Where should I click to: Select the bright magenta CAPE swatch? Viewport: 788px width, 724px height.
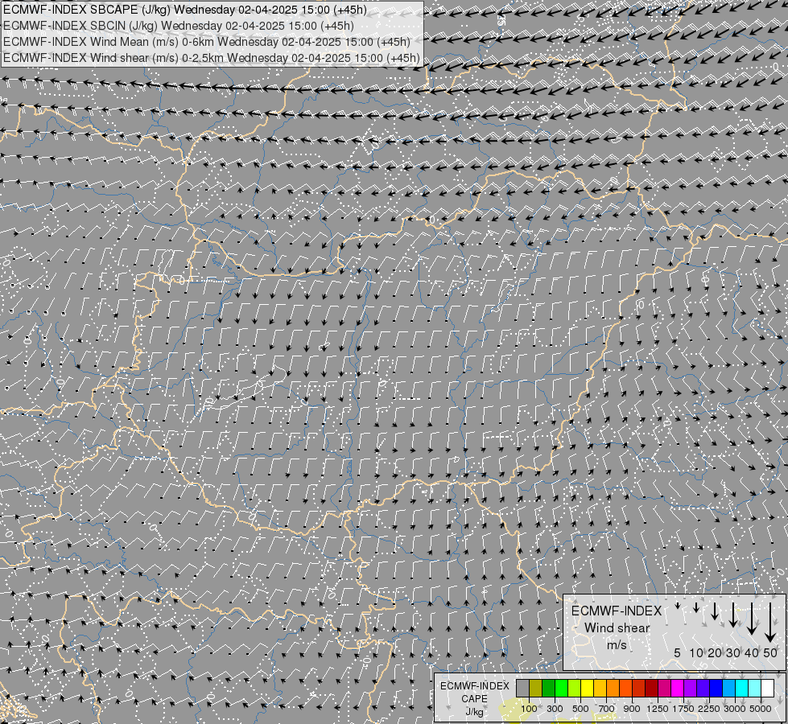(x=678, y=688)
